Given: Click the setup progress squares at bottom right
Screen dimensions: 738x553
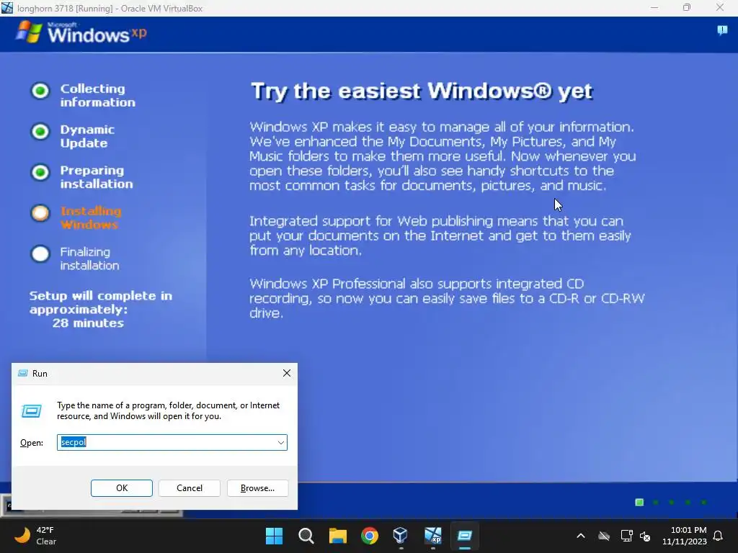Looking at the screenshot, I should pyautogui.click(x=671, y=502).
